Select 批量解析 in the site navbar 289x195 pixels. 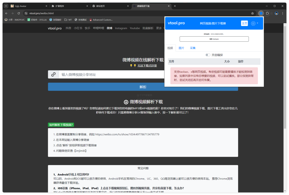pos(148,28)
